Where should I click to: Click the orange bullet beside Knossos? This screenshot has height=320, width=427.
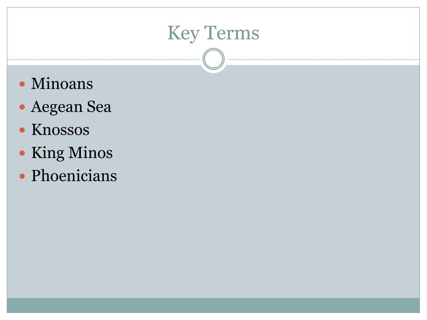[23, 130]
